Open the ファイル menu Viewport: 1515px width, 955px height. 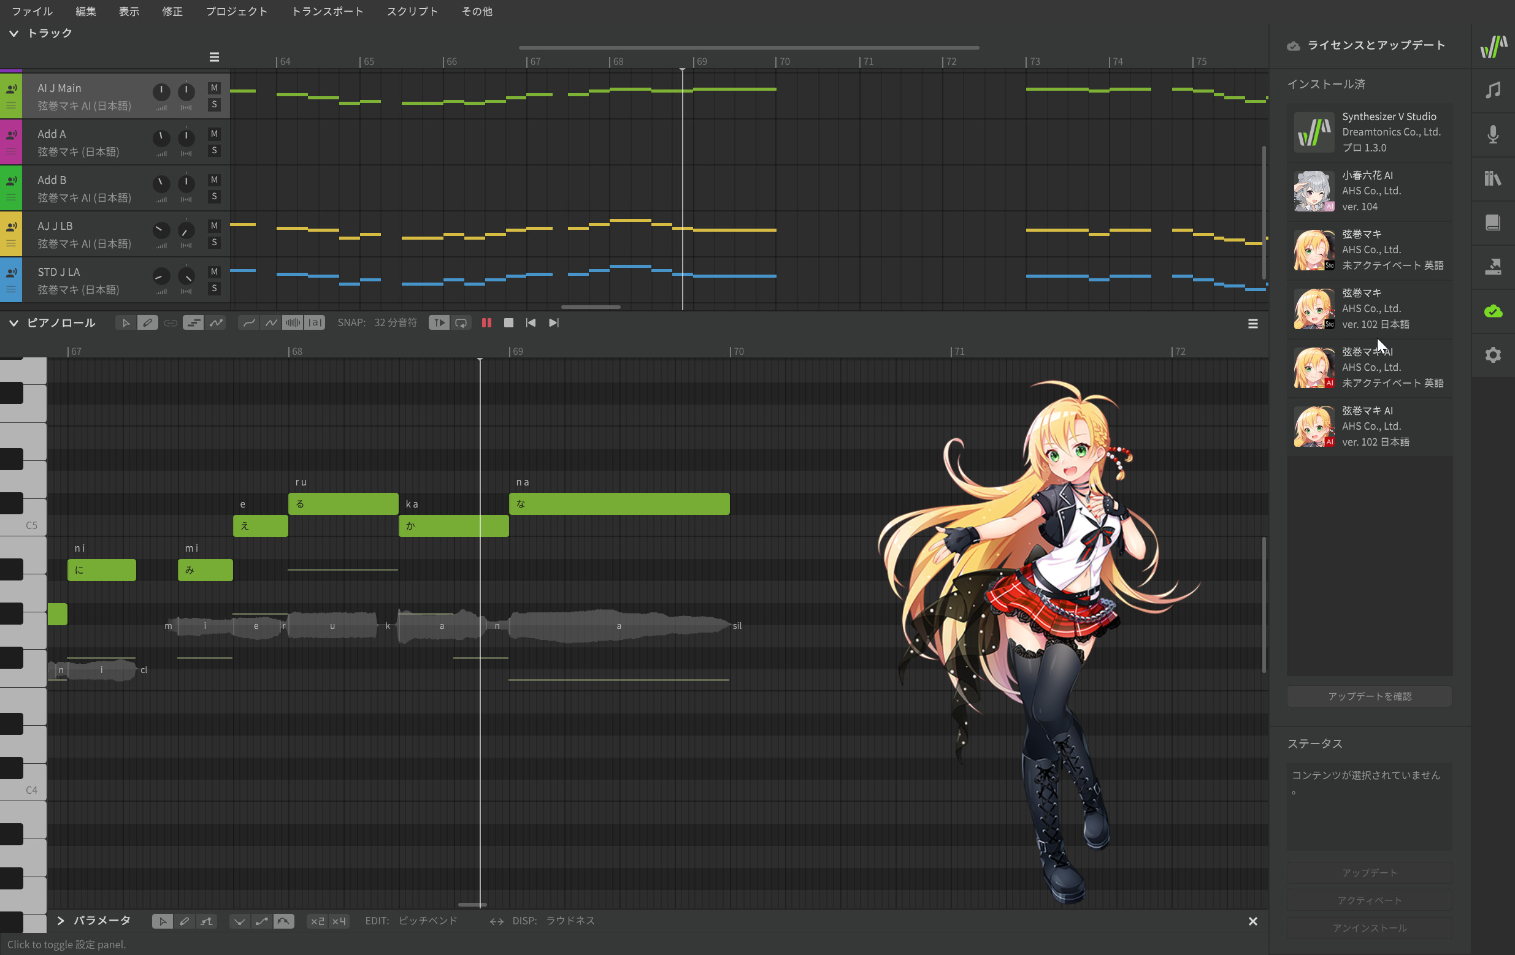click(32, 11)
